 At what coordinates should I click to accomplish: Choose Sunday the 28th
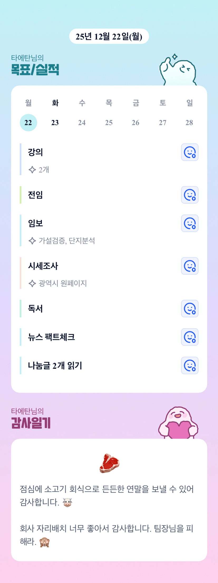click(x=189, y=123)
